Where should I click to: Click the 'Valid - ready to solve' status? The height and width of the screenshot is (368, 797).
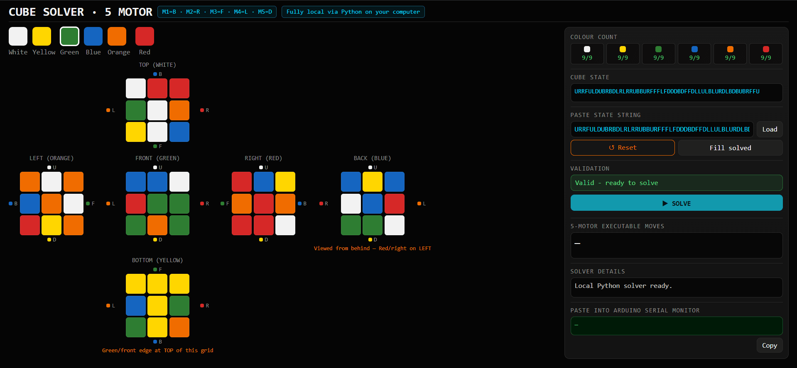677,183
